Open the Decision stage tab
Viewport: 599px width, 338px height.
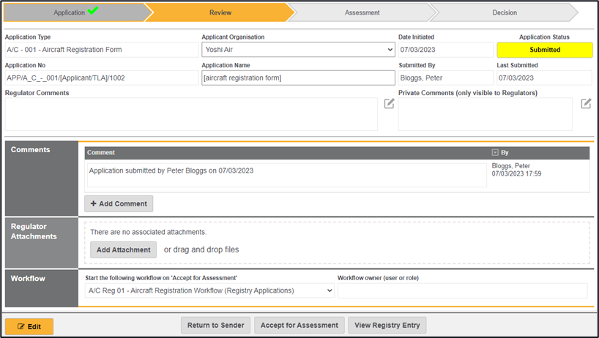505,12
